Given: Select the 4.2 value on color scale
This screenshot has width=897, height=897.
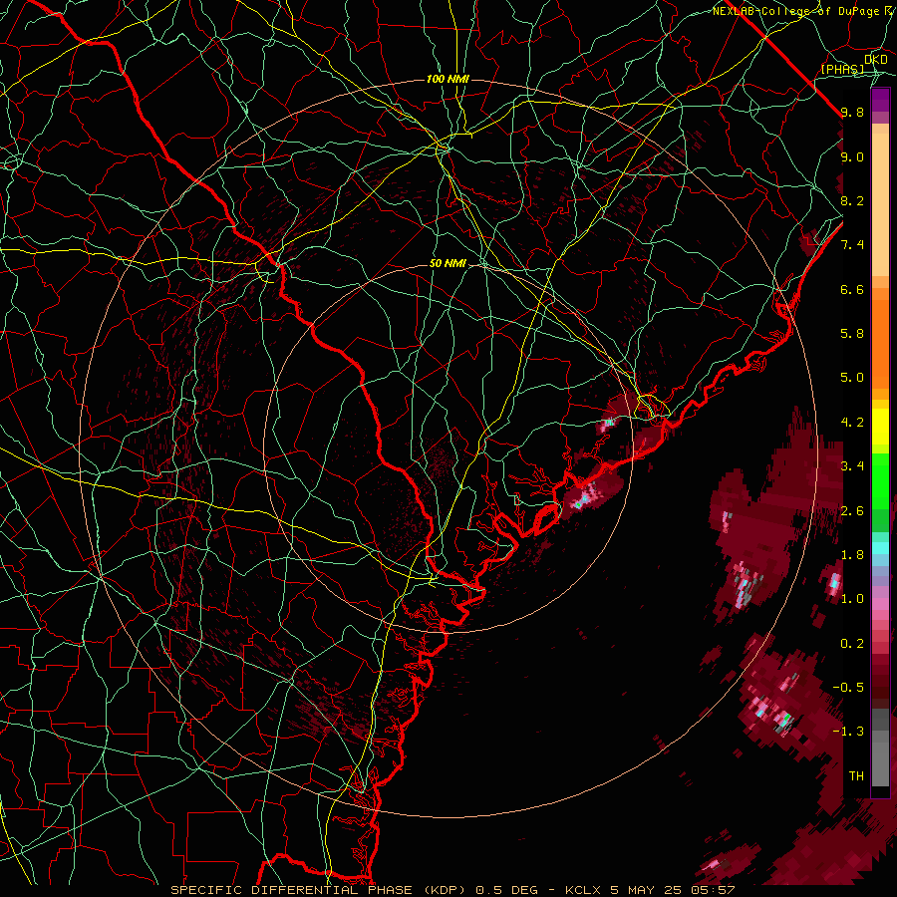Looking at the screenshot, I should (852, 423).
